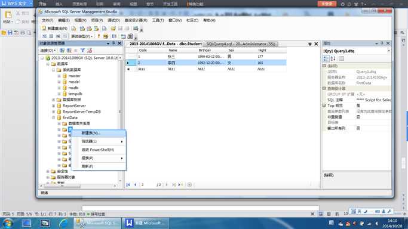Open the 编辑(E) Edit menu
Viewport: 408px width, 229px height.
coord(64,20)
